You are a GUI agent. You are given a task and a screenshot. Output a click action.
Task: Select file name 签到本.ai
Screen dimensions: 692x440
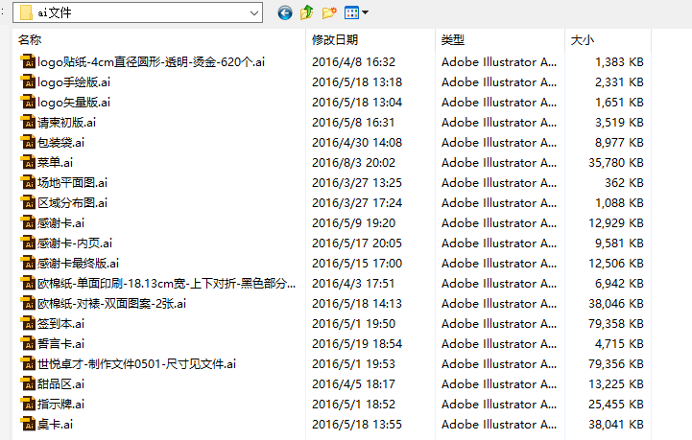[60, 324]
